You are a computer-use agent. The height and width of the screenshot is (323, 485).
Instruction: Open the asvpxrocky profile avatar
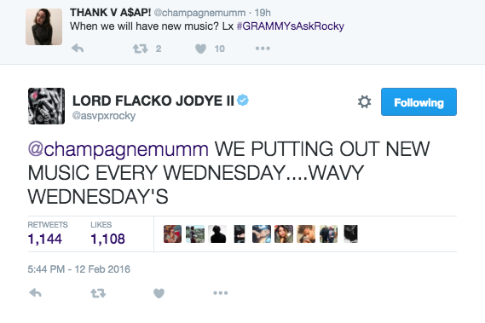point(46,107)
